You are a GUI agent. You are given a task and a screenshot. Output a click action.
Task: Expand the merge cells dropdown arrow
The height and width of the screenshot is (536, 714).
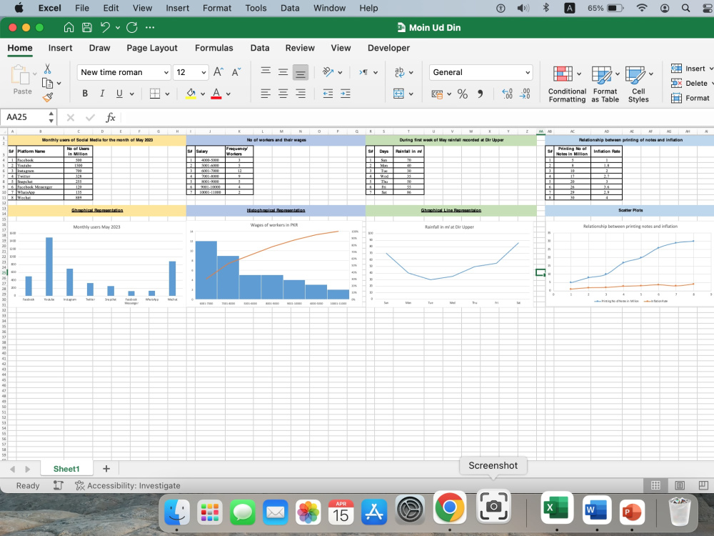(411, 94)
